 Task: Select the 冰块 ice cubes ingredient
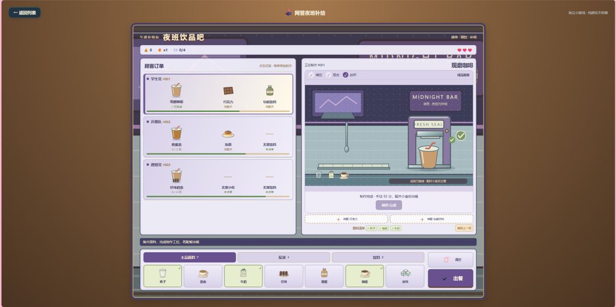(405, 276)
